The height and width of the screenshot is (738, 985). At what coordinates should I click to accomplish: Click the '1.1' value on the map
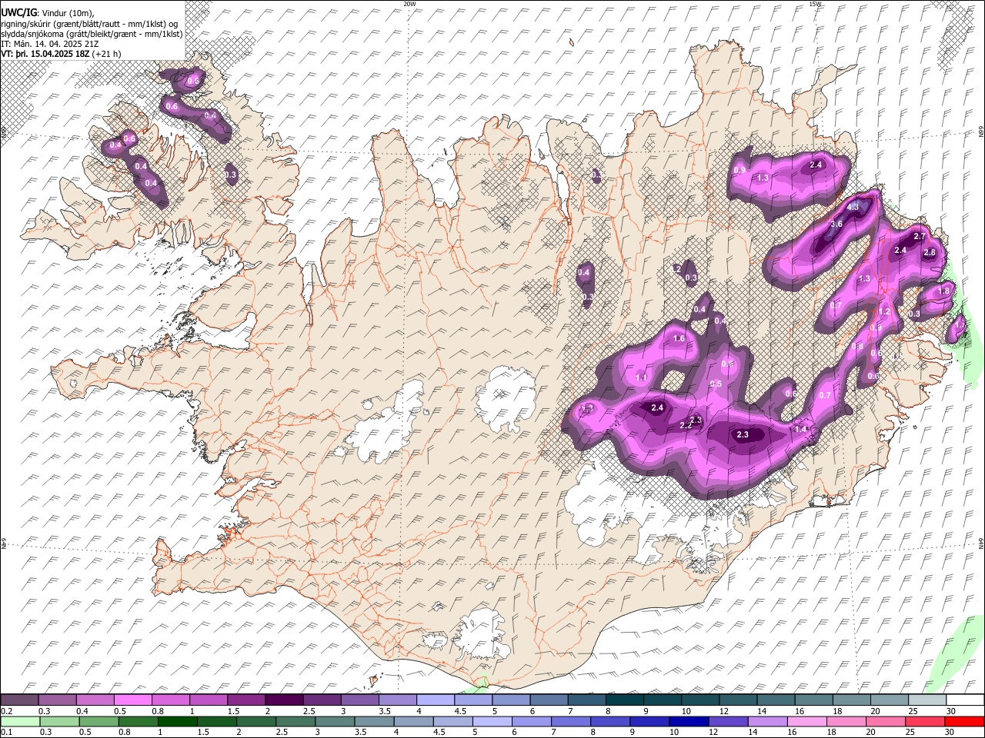pos(643,377)
